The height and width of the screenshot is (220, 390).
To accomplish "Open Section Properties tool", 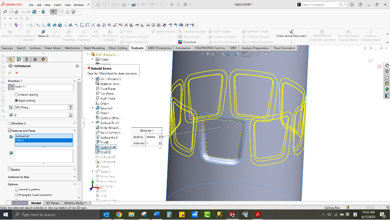I will click(83, 36).
